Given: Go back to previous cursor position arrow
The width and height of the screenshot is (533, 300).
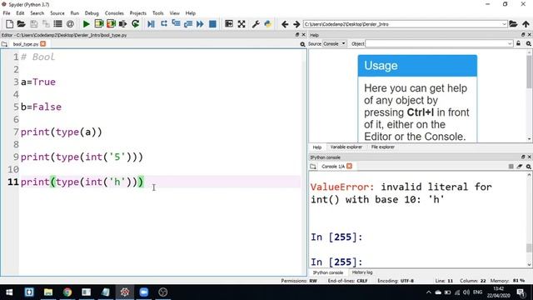Looking at the screenshot, I should coord(285,24).
